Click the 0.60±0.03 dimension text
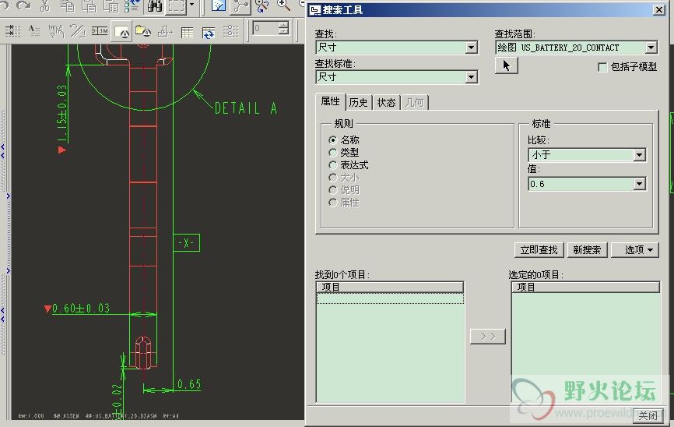Screen dimensions: 674x427 click(81, 309)
